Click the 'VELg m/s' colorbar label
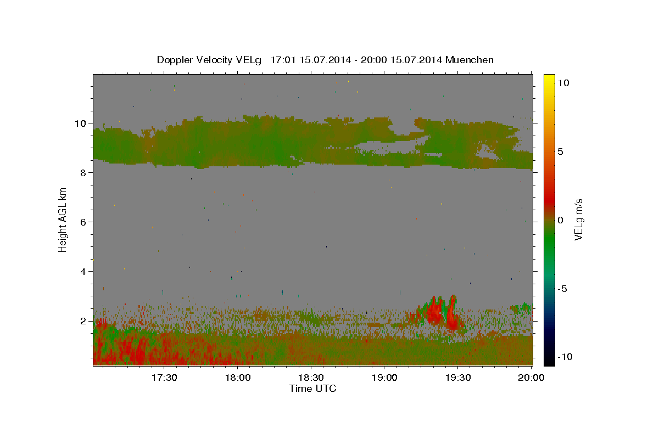 578,219
